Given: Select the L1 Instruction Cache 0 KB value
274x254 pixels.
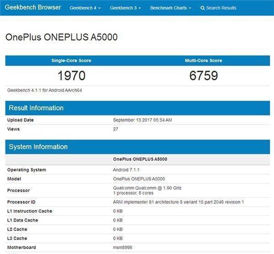Looking at the screenshot, I should (x=118, y=211).
